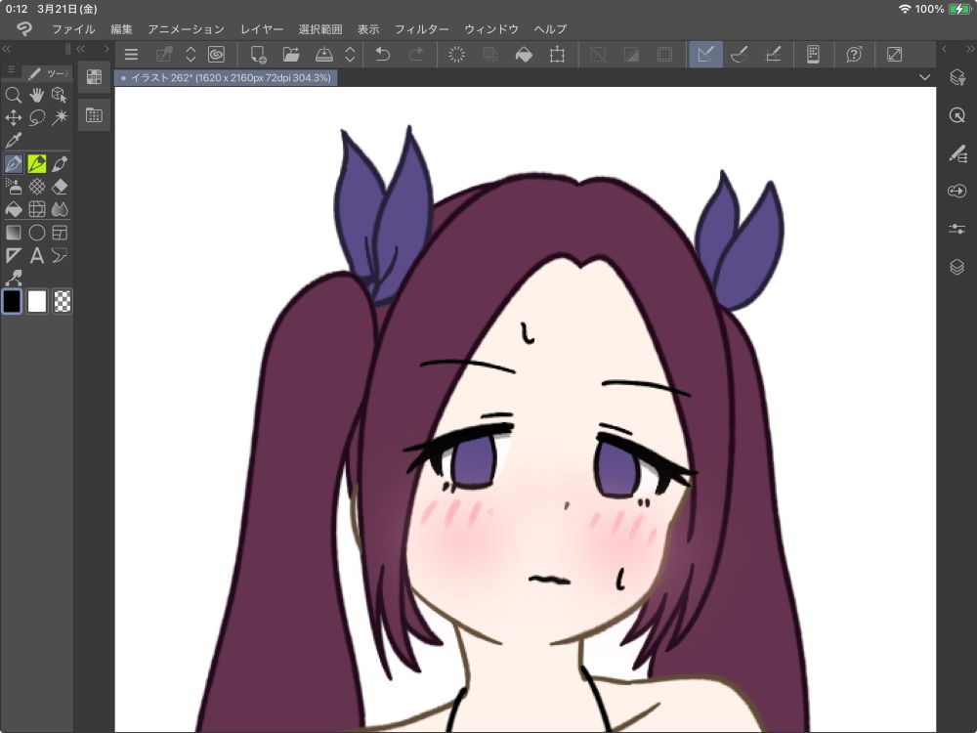Screen dimensions: 977x733
Task: Select the Text tool
Action: [37, 255]
